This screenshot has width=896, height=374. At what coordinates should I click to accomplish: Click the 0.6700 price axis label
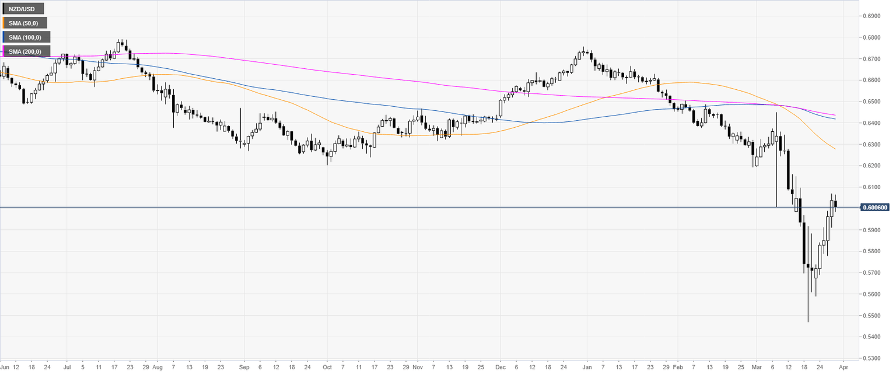tap(872, 59)
